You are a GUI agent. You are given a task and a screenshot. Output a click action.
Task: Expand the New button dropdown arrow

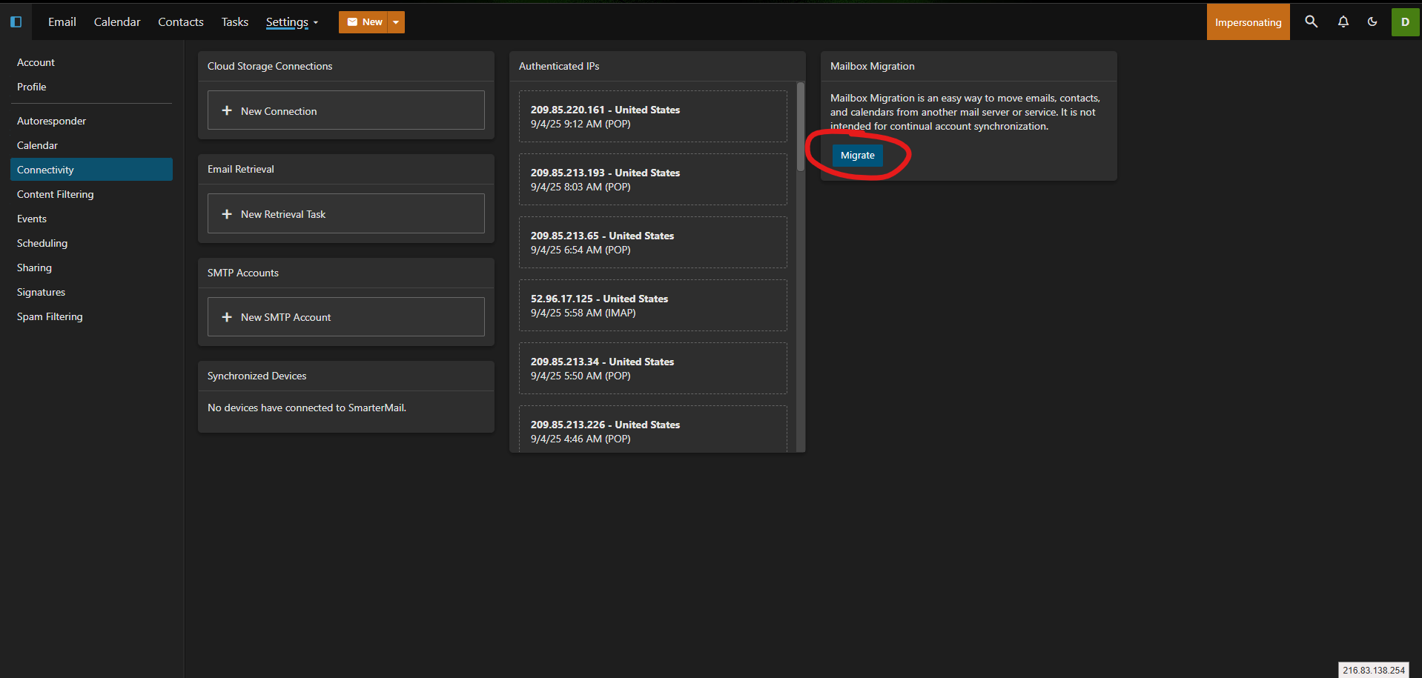(x=396, y=22)
